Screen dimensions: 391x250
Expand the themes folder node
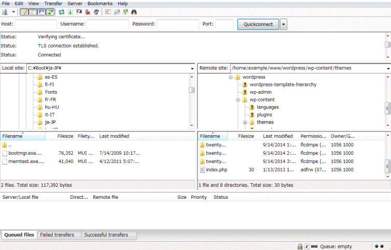[x=245, y=122]
